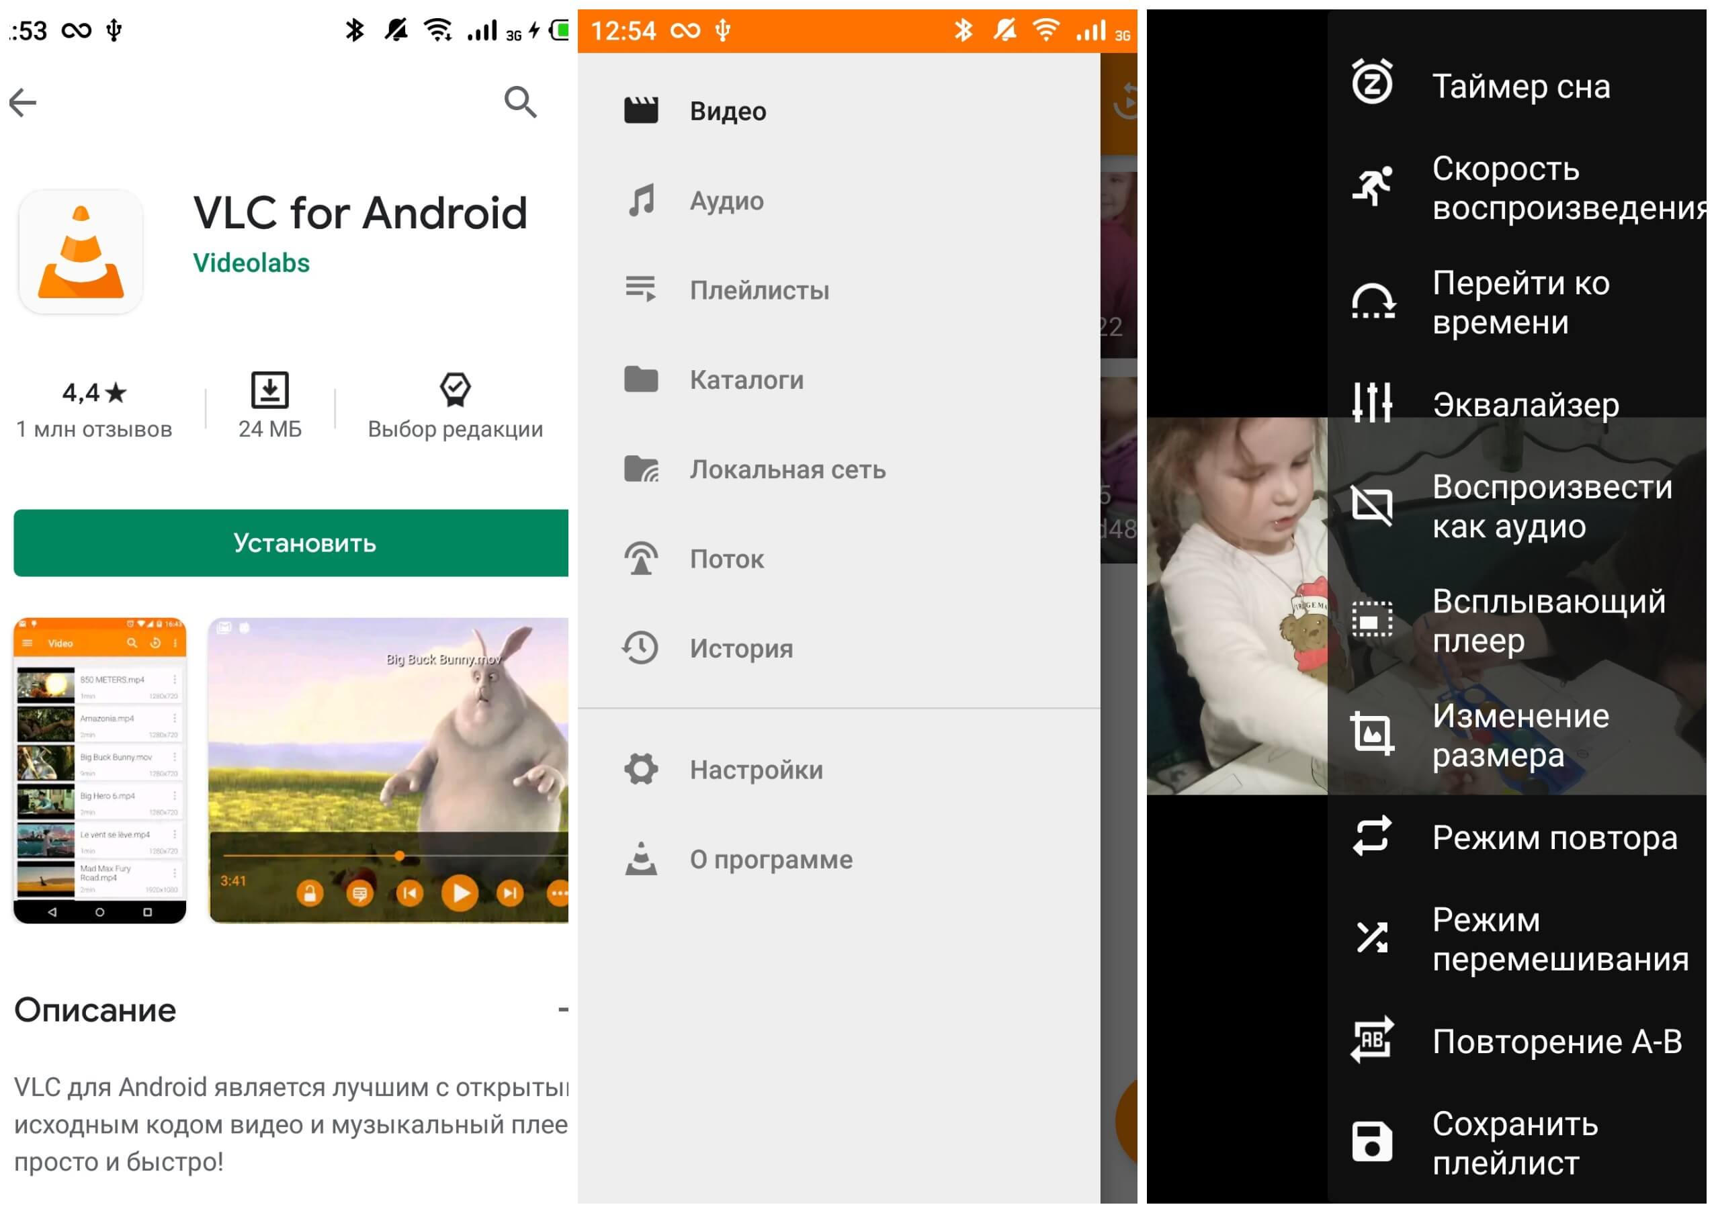Open Поток in the drawer
The width and height of the screenshot is (1716, 1213).
point(839,559)
